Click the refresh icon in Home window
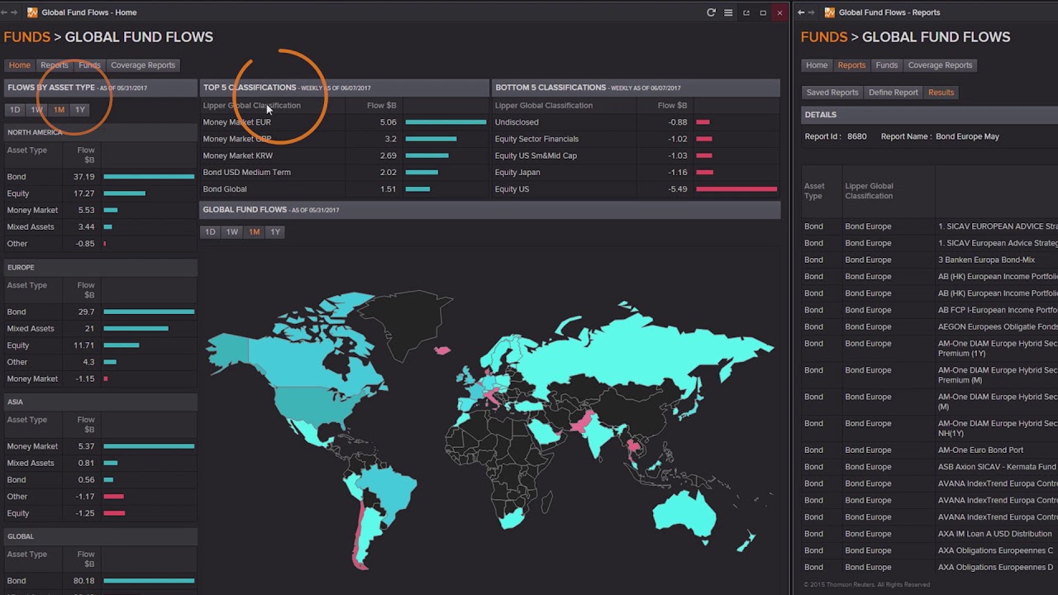The height and width of the screenshot is (595, 1058). pyautogui.click(x=711, y=12)
